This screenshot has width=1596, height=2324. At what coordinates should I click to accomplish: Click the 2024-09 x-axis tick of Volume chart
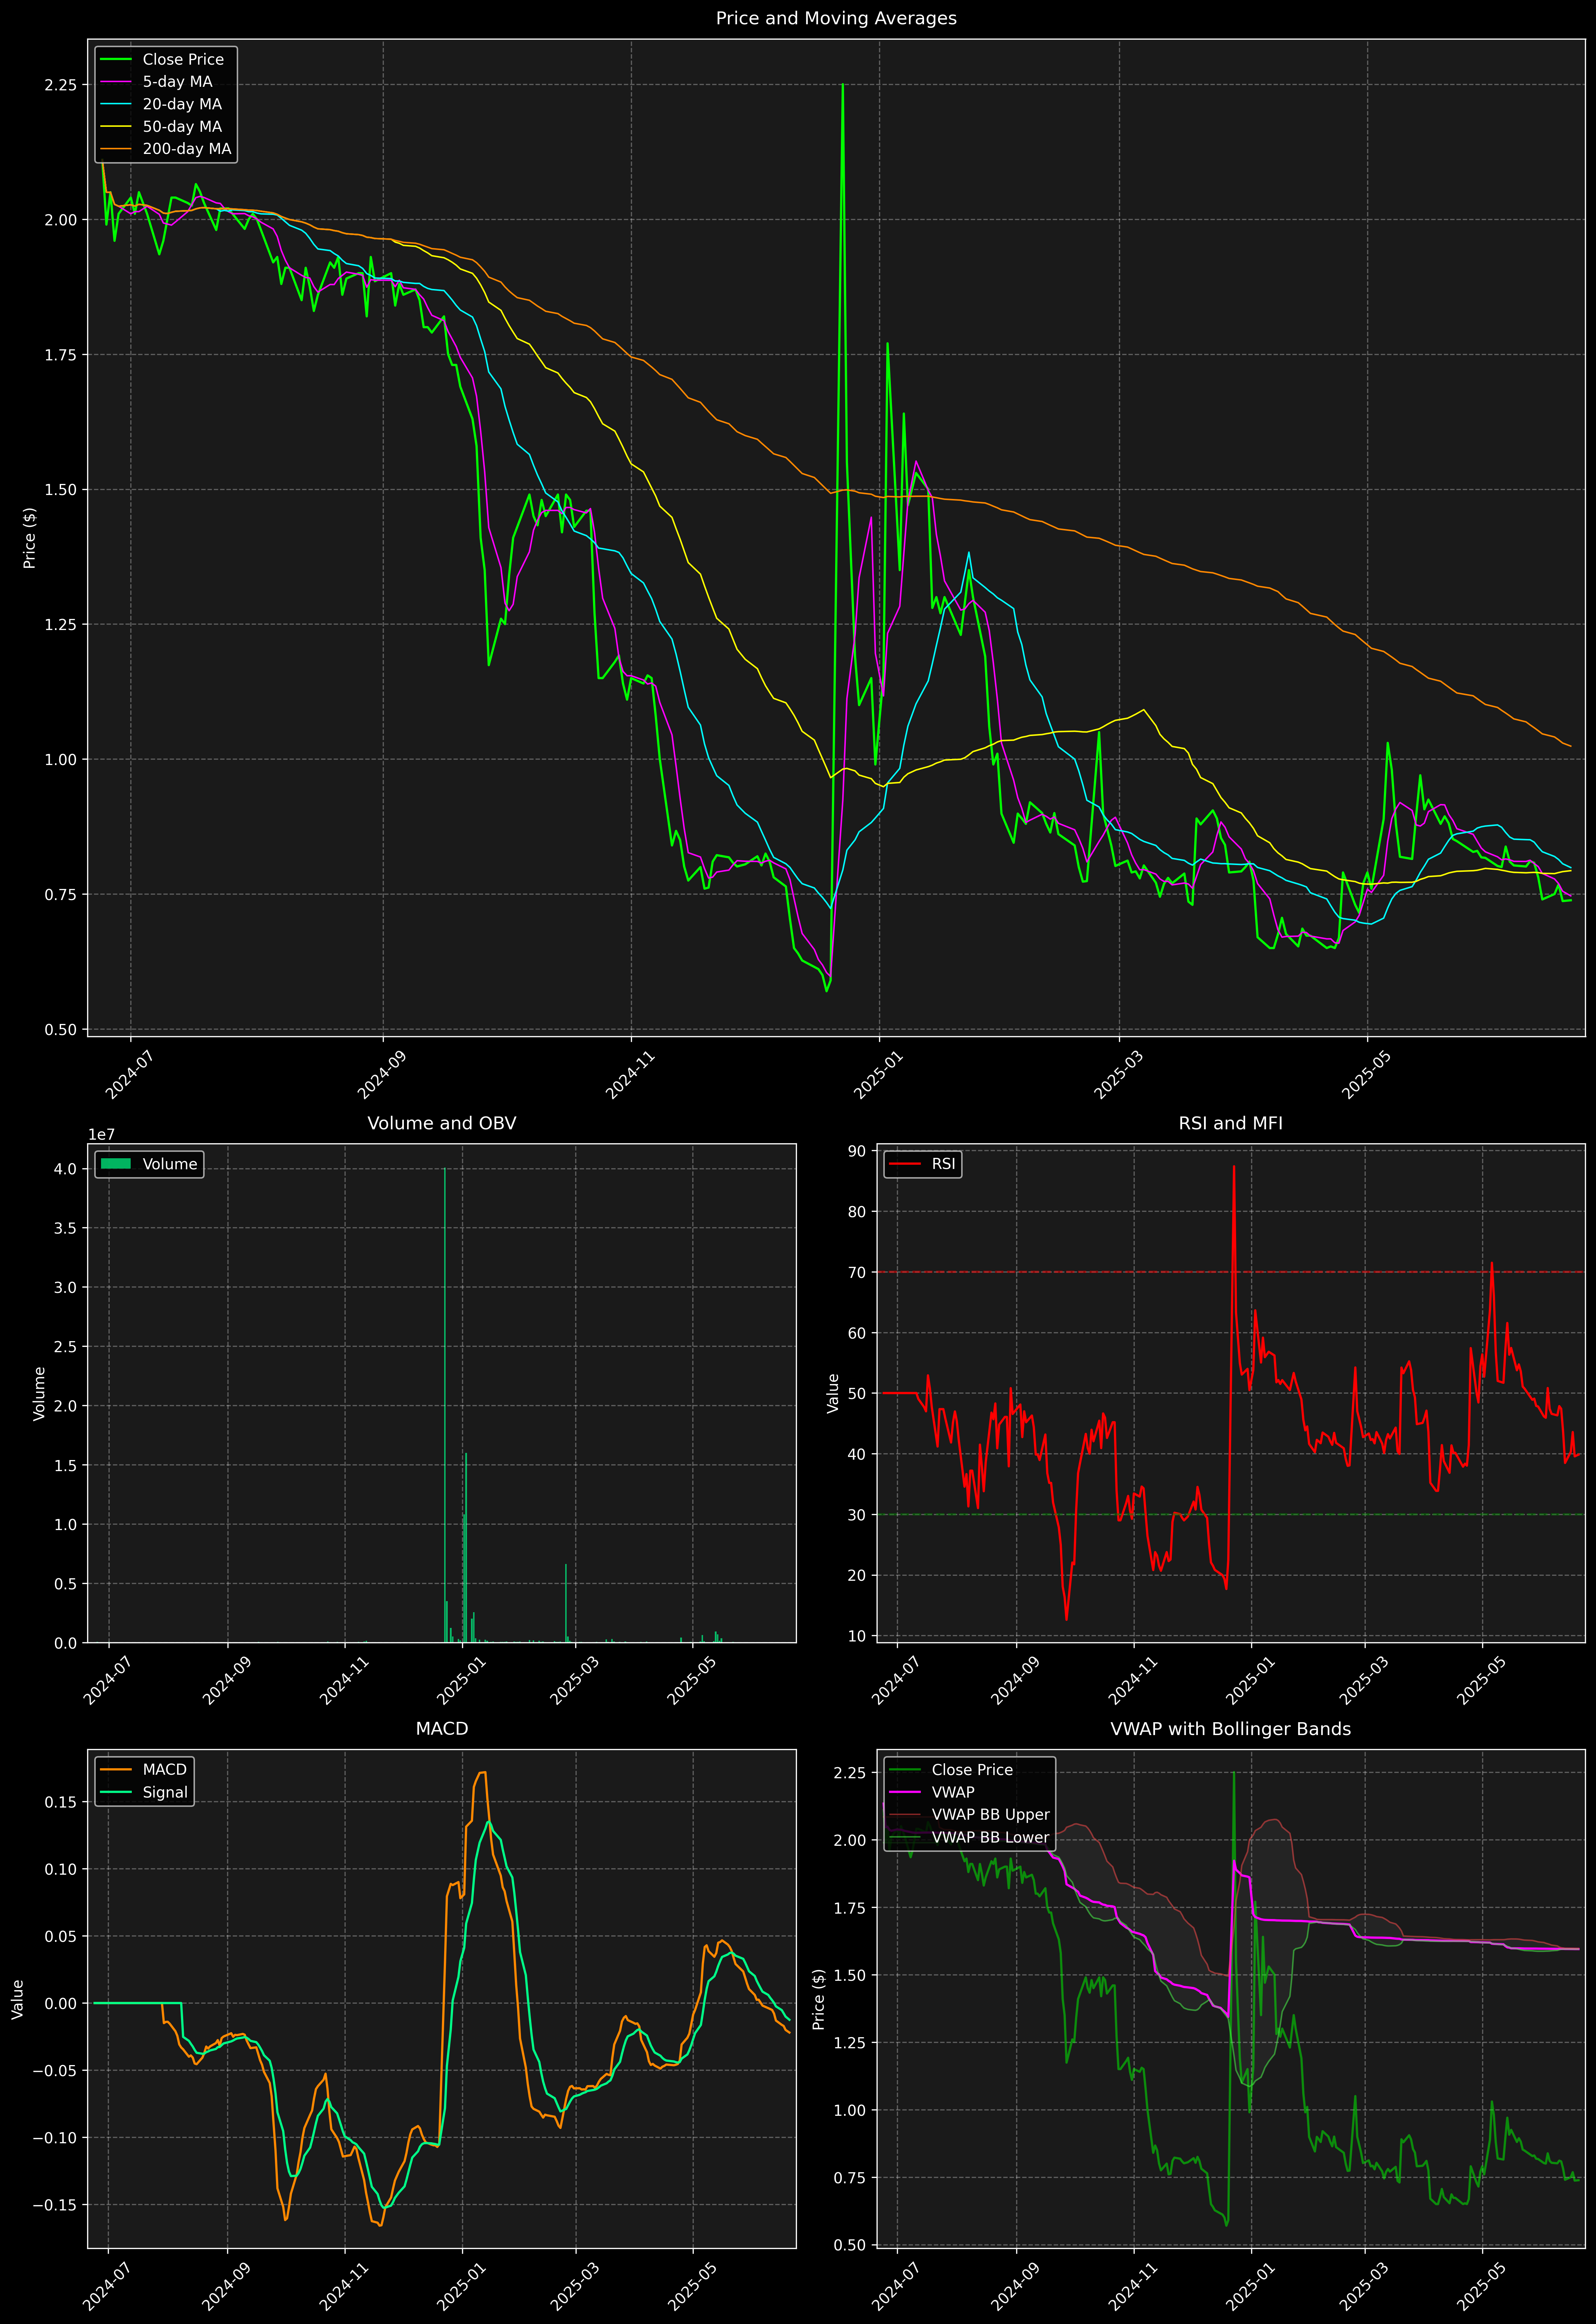[226, 1681]
